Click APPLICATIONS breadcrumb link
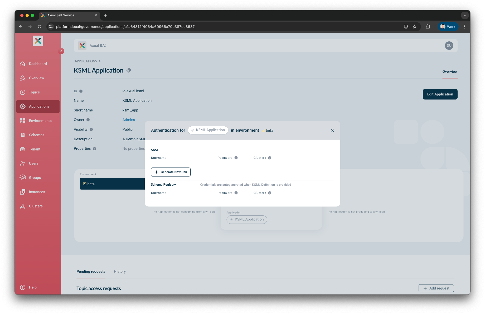Screen dimensions: 485x314 pyautogui.click(x=86, y=61)
